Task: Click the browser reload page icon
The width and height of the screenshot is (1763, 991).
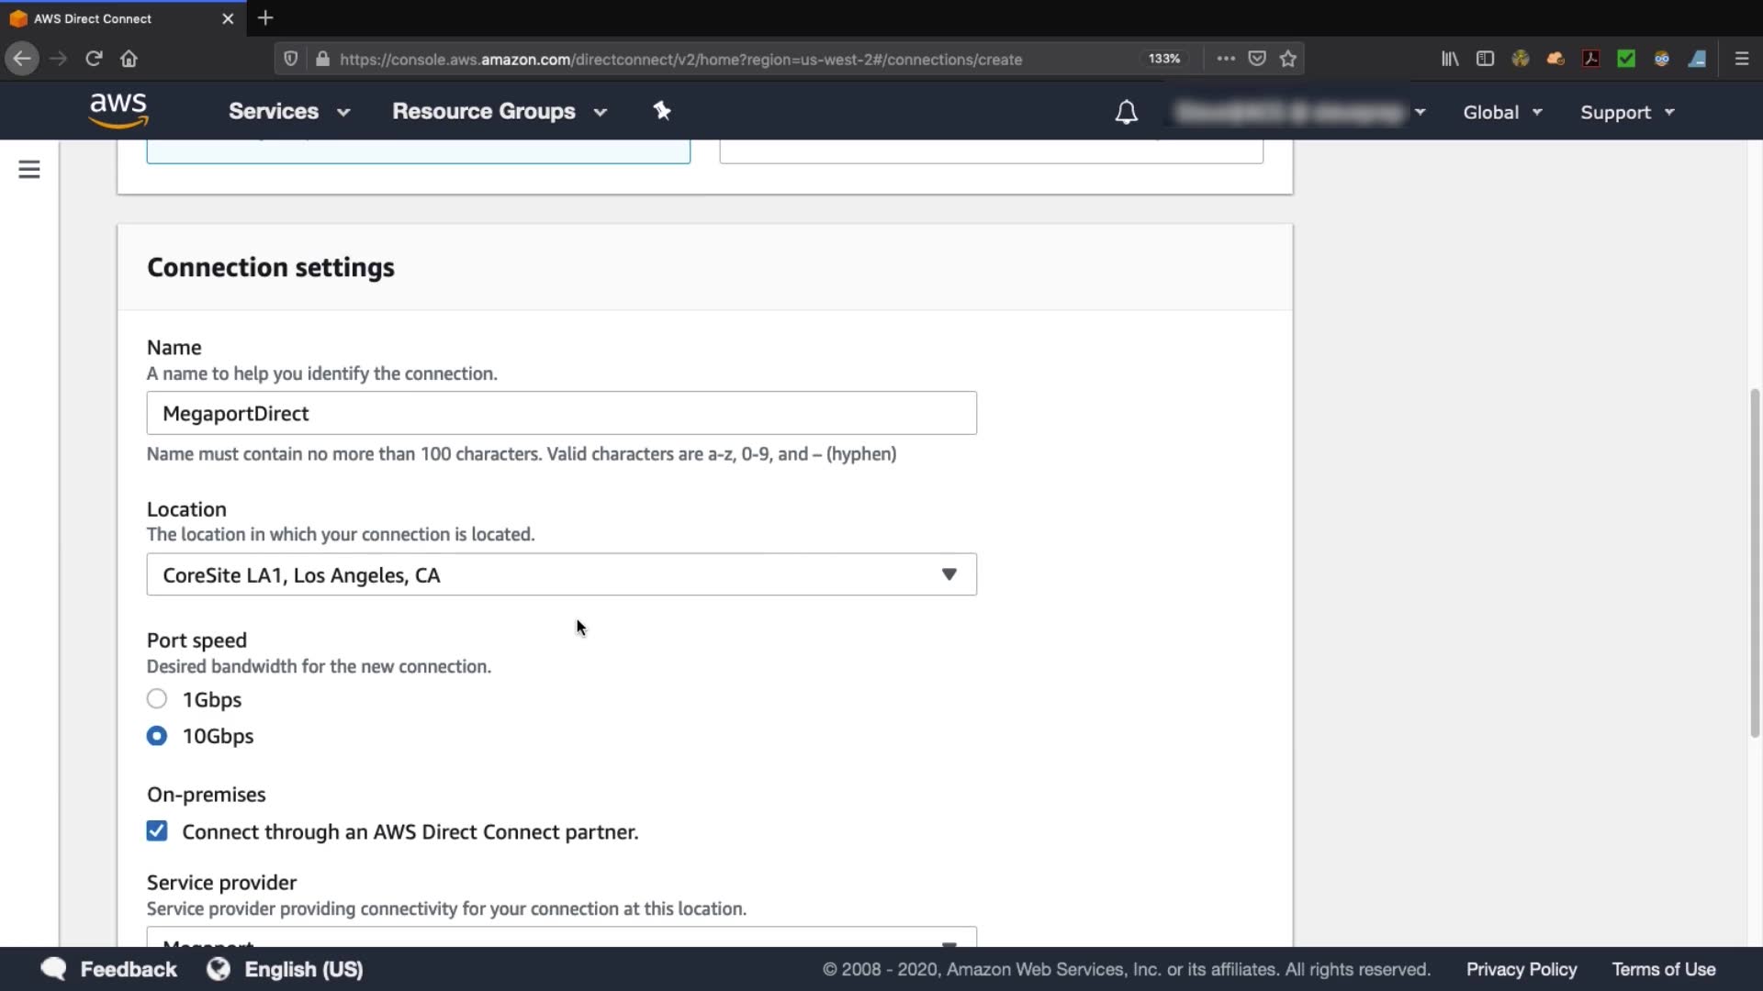Action: pos(94,59)
